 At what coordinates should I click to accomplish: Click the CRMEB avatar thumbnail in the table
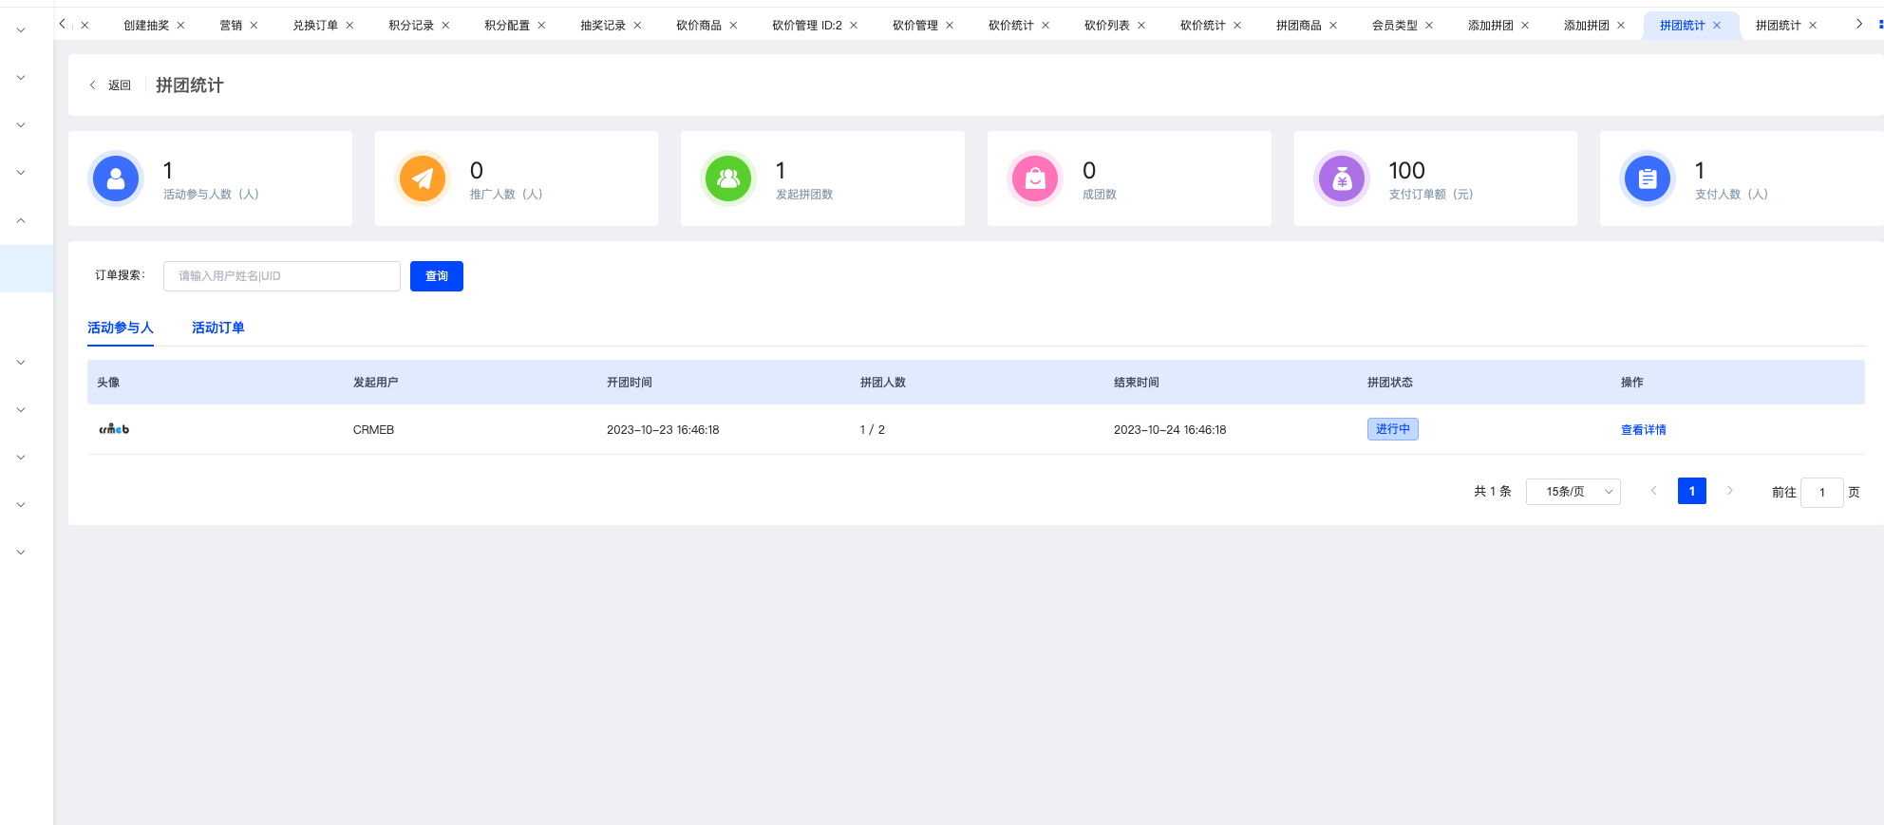[114, 429]
